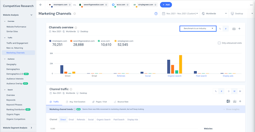Viewport: 255px width, 132px height.
Task: Collapse the Traffic sidebar group
Action: coord(5,38)
